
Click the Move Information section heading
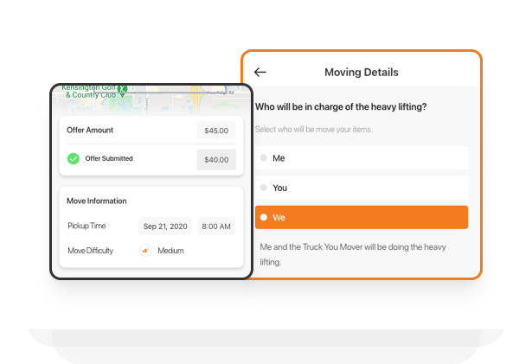(97, 201)
